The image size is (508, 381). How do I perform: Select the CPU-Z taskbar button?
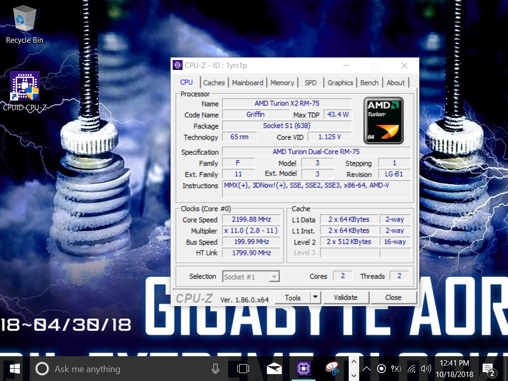(304, 369)
